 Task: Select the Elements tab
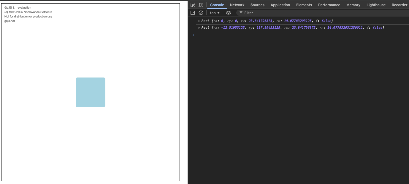point(304,5)
